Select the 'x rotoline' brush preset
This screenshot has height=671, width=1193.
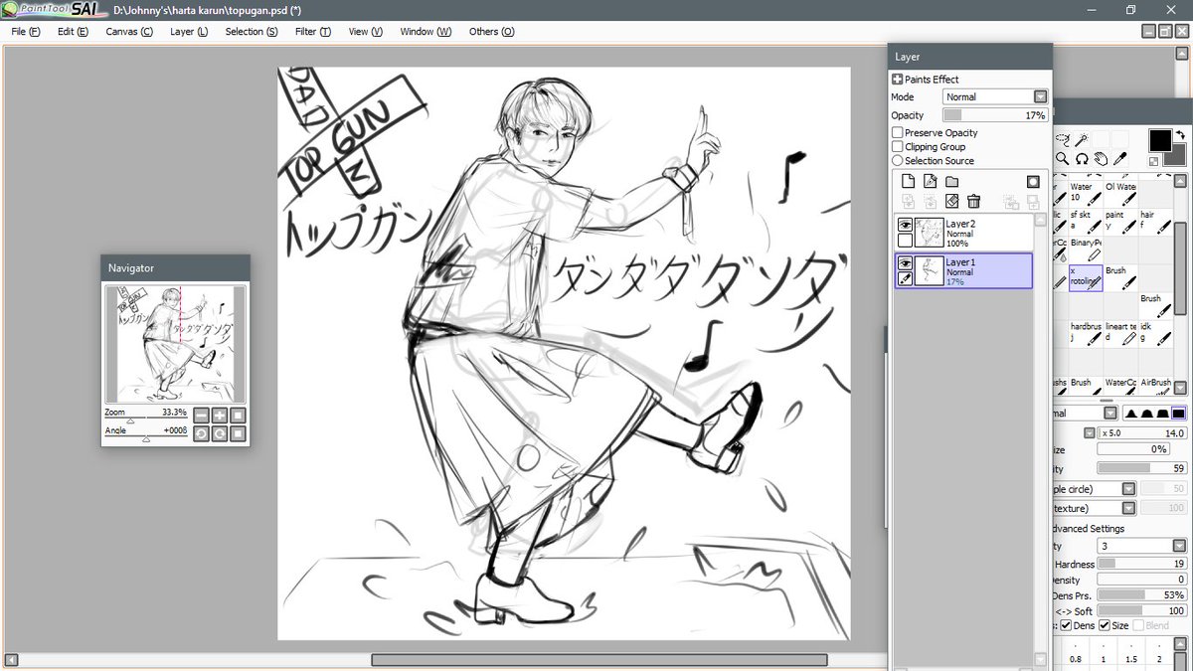click(x=1085, y=277)
